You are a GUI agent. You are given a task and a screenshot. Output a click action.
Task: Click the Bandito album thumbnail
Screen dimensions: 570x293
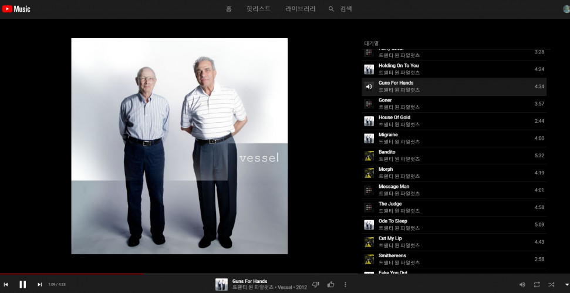click(369, 156)
